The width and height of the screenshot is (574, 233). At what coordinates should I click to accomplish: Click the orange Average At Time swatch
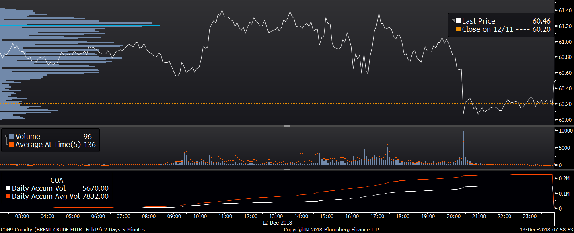[12, 145]
